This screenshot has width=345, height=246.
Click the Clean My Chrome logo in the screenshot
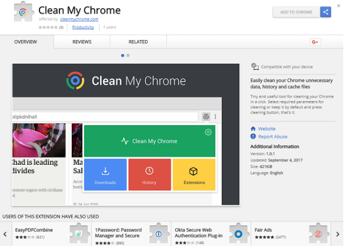coord(75,81)
